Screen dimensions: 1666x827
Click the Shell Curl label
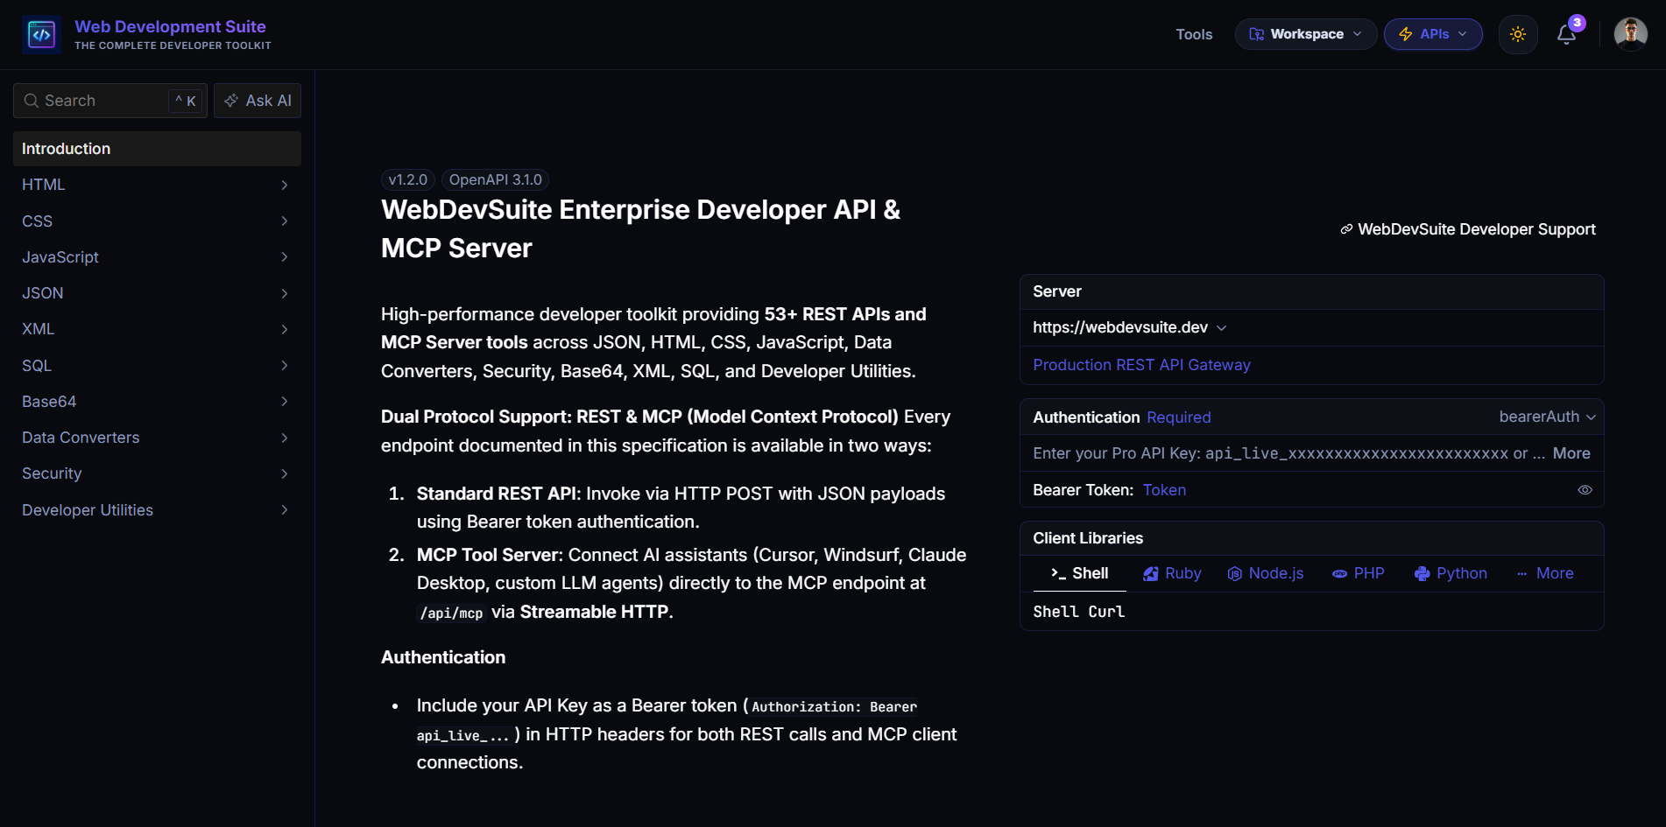point(1078,612)
